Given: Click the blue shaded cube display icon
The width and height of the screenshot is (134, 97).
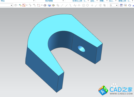Looking at the screenshot, I should (x=49, y=5).
